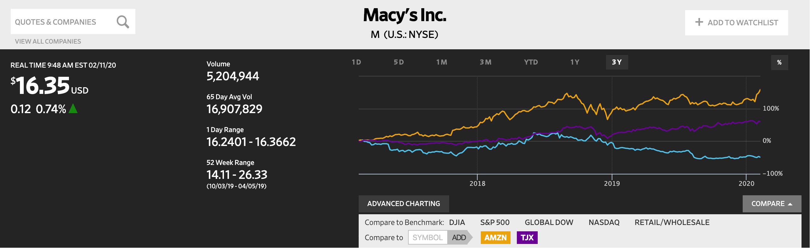Toggle the percent chart view button
The image size is (811, 249).
pyautogui.click(x=779, y=62)
